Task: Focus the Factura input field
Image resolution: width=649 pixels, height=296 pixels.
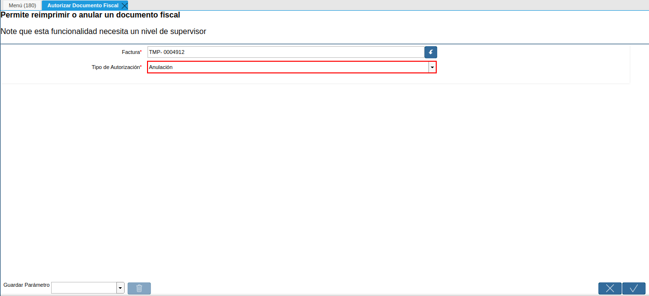Action: [286, 52]
